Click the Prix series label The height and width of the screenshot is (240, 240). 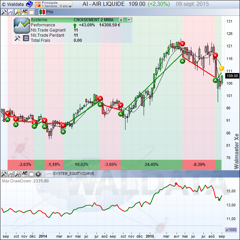pyautogui.click(x=50, y=12)
